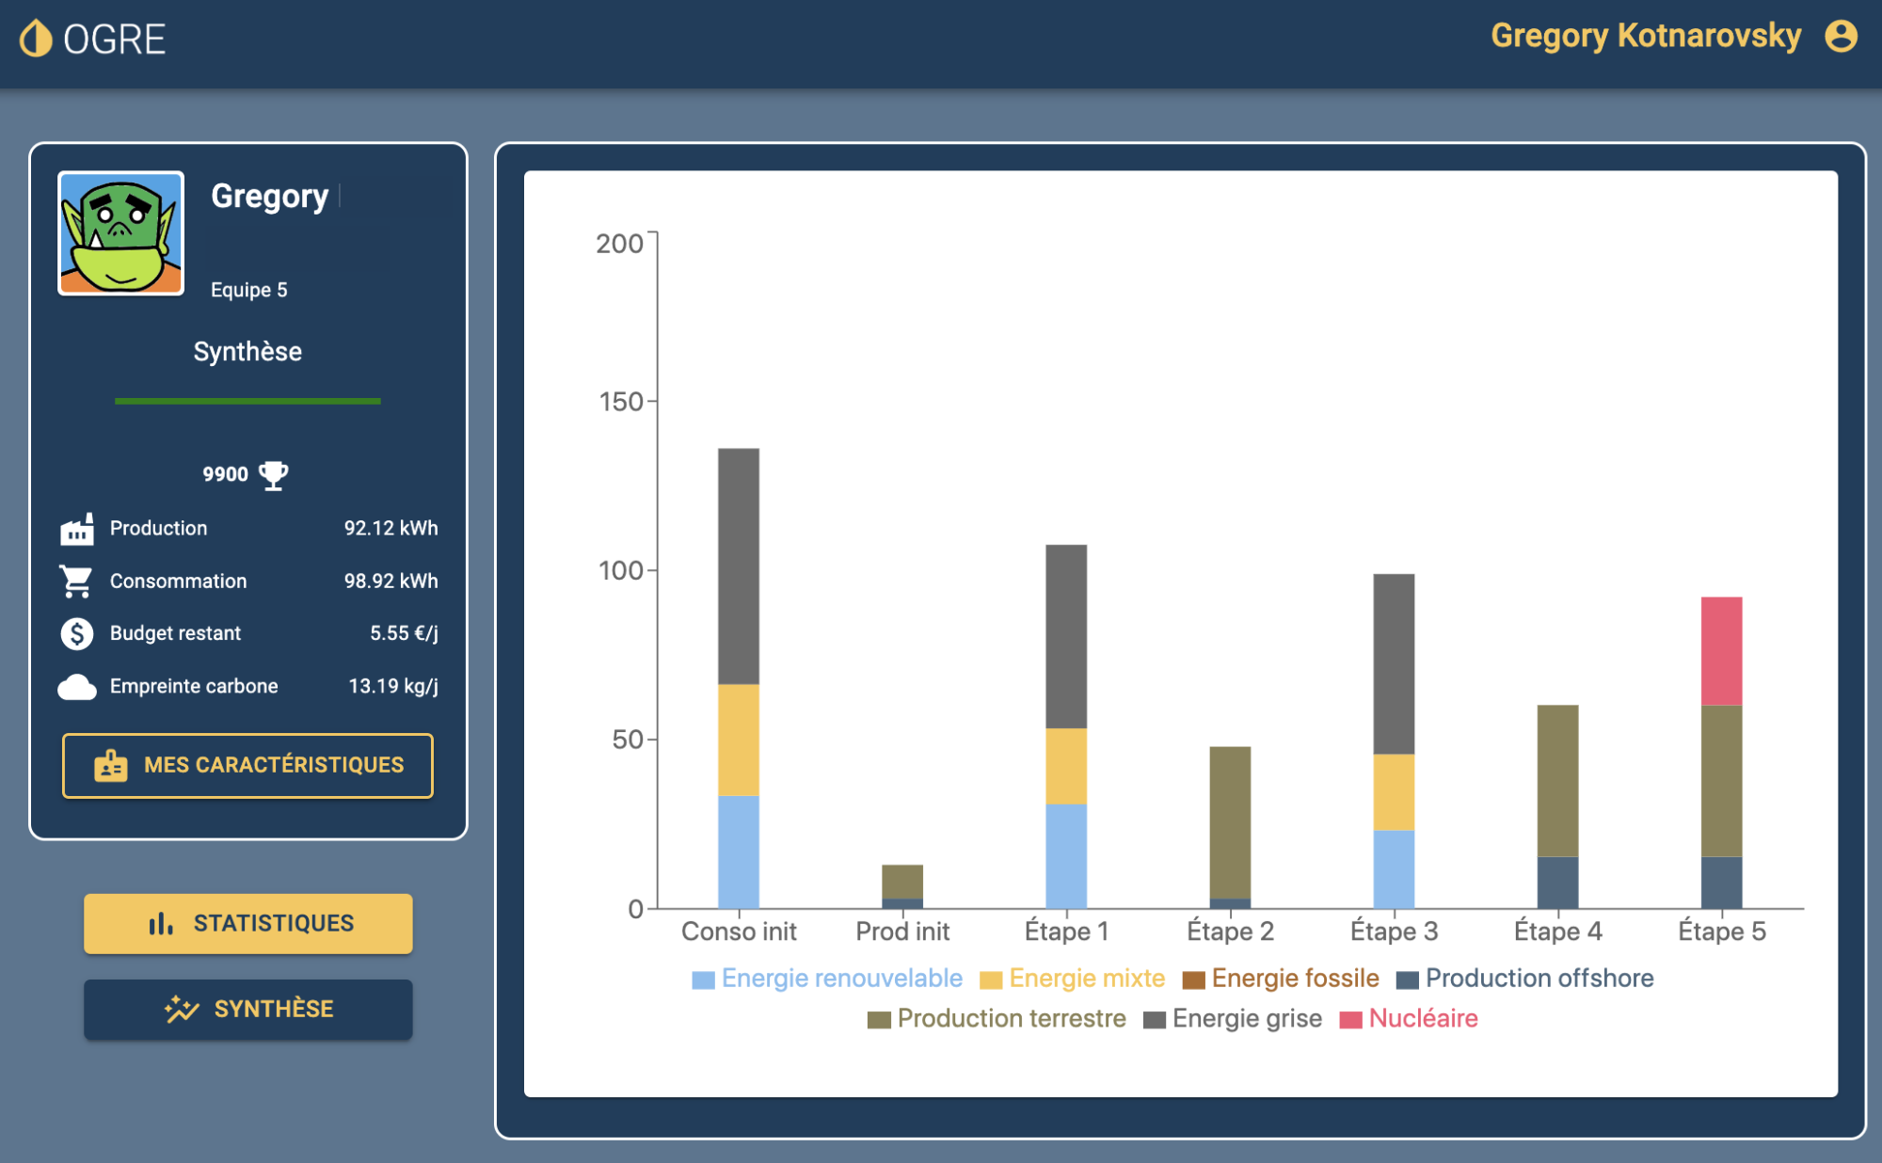The width and height of the screenshot is (1882, 1163).
Task: Click the Empreinte carbone cloud icon
Action: point(77,687)
